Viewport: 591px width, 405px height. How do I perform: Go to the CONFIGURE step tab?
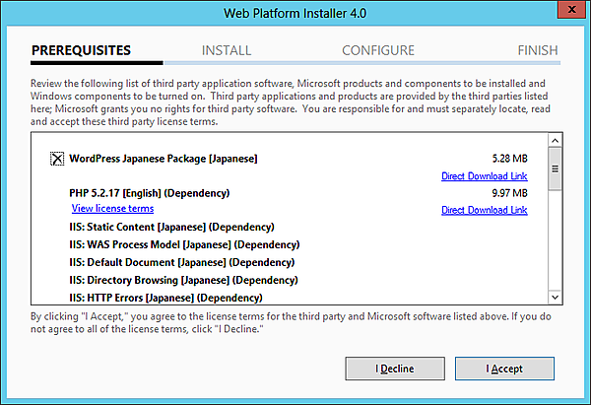coord(378,50)
